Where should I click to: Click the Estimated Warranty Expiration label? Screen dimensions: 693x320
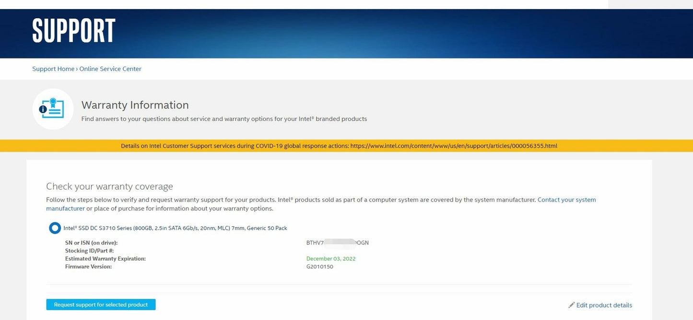tap(106, 259)
